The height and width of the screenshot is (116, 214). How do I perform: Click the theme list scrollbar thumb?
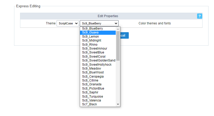[x=118, y=45]
